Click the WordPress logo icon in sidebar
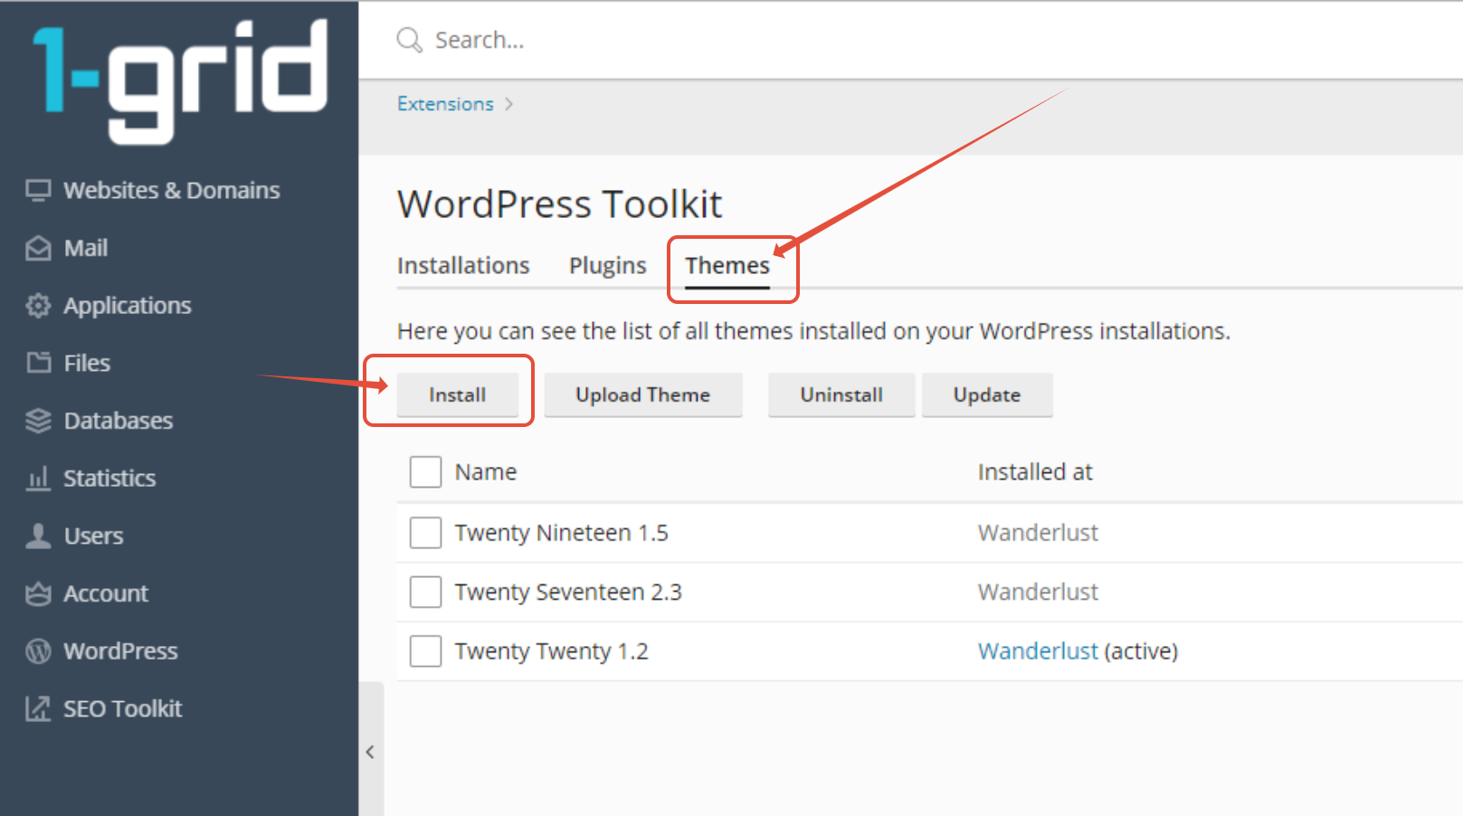The image size is (1463, 816). pyautogui.click(x=38, y=651)
